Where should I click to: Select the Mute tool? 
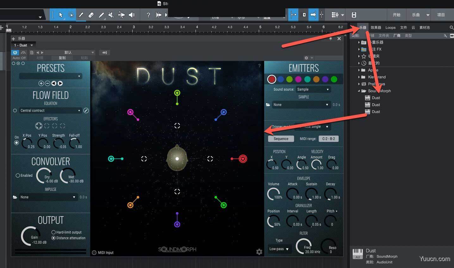point(111,15)
